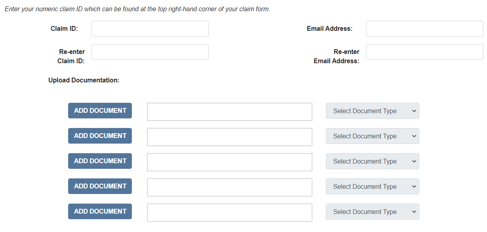Screen dimensions: 487x232
Task: Open the fifth Select Document Type dropdown
Action: pyautogui.click(x=372, y=212)
